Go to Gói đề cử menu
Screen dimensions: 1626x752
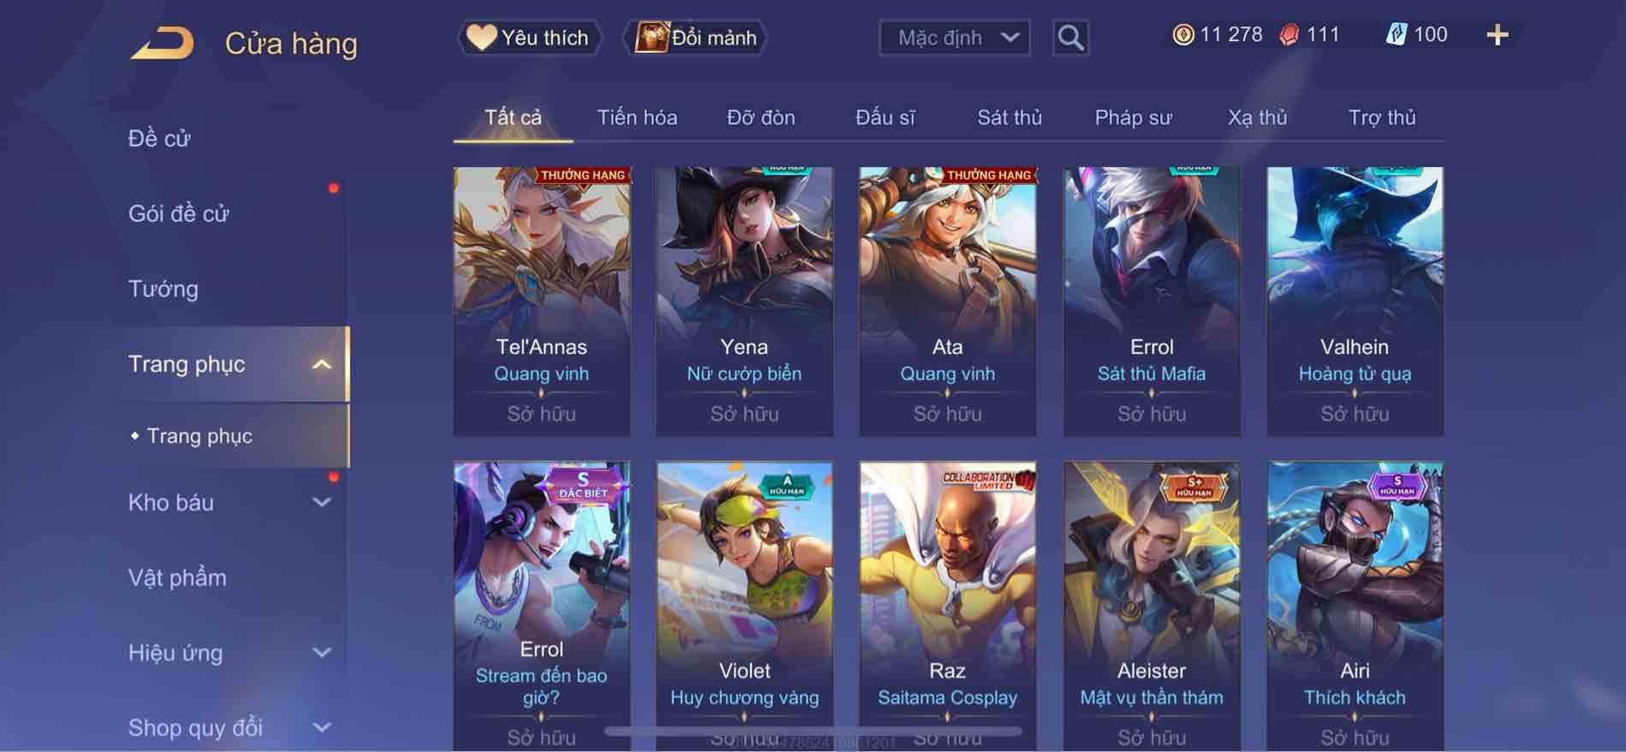coord(178,213)
